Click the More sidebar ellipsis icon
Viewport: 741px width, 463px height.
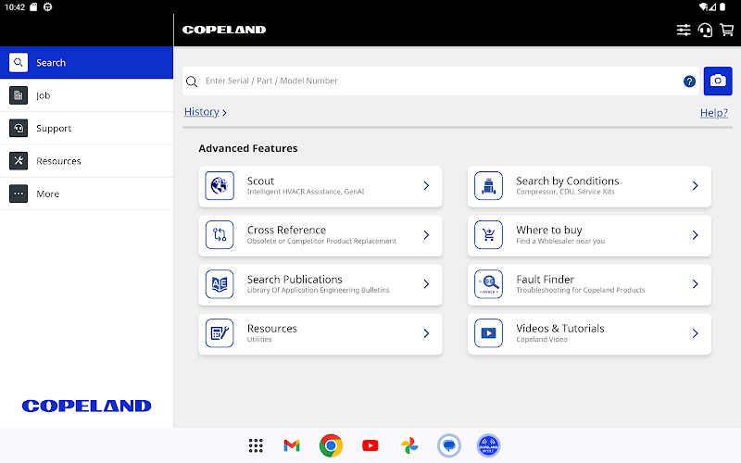(19, 194)
